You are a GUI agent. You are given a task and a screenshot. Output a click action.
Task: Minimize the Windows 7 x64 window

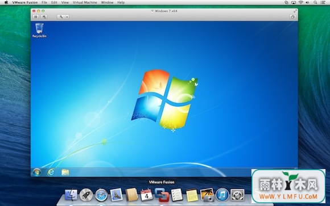[x=39, y=11]
